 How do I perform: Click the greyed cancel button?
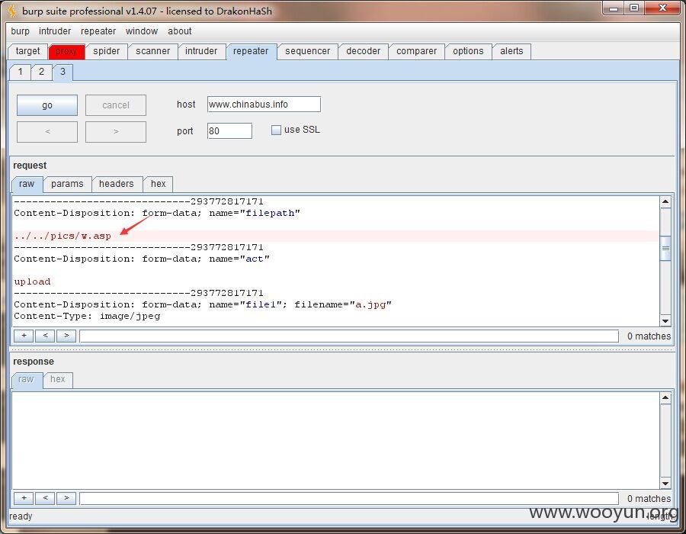coord(116,105)
